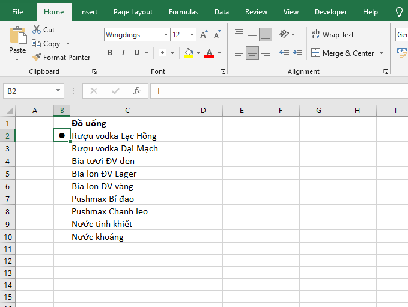Screen dimensions: 408x307
Task: Apply the yellow fill color swatch
Action: point(189,53)
